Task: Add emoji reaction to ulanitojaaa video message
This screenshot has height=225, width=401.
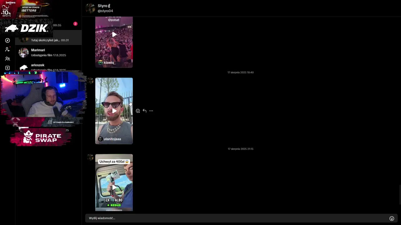Action: 138,111
